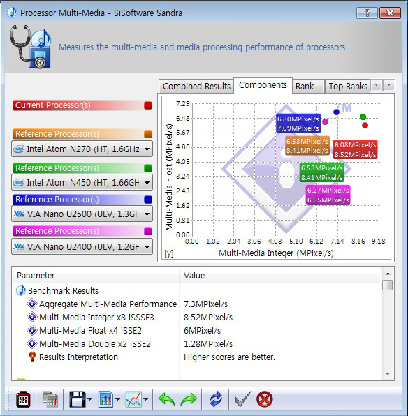Click the green forward arrow
408x416 pixels.
point(189,399)
